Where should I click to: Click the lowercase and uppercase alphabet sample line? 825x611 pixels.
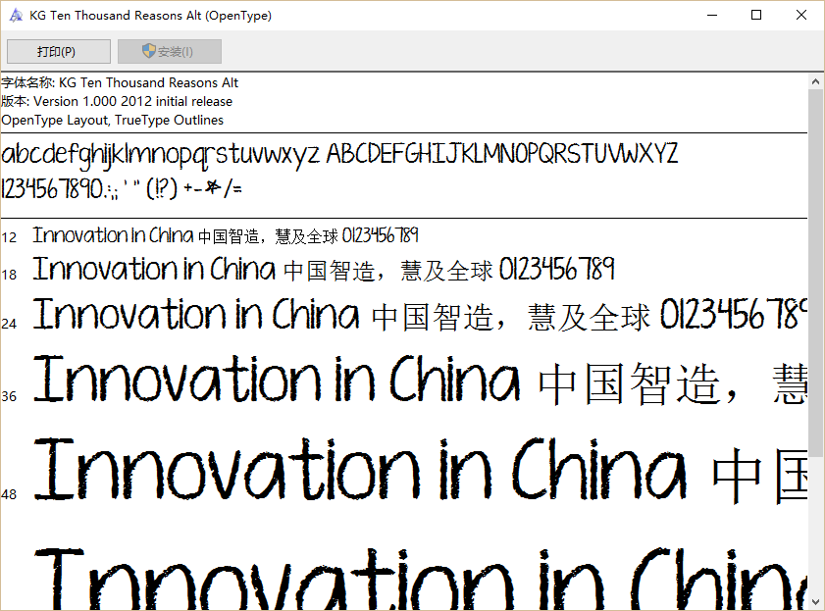click(x=339, y=155)
